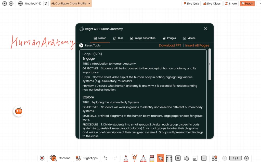Screen dimensions: 261x162
Task: Select the pen tool in bottom toolbar
Action: click(x=126, y=158)
